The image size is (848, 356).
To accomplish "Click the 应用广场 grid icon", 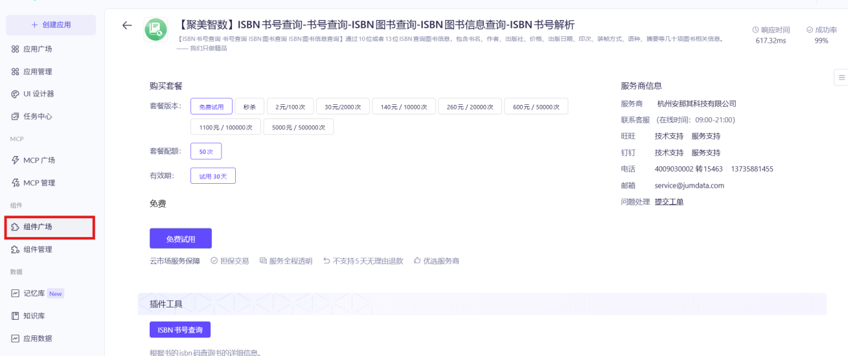I will (x=16, y=49).
